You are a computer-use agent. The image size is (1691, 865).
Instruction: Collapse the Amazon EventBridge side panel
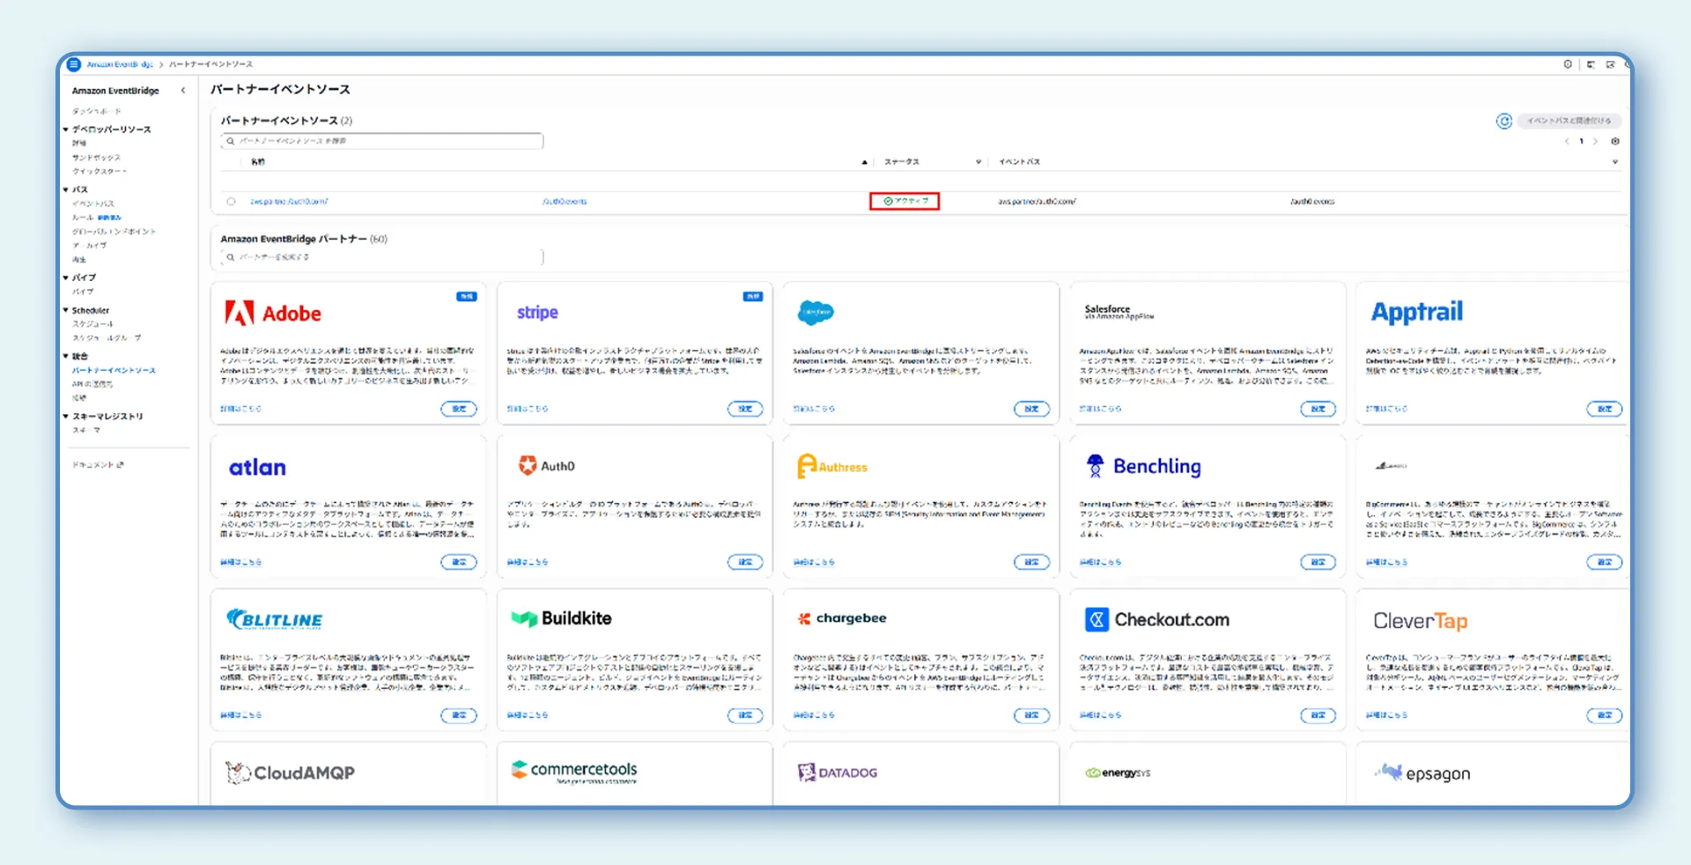click(x=183, y=91)
